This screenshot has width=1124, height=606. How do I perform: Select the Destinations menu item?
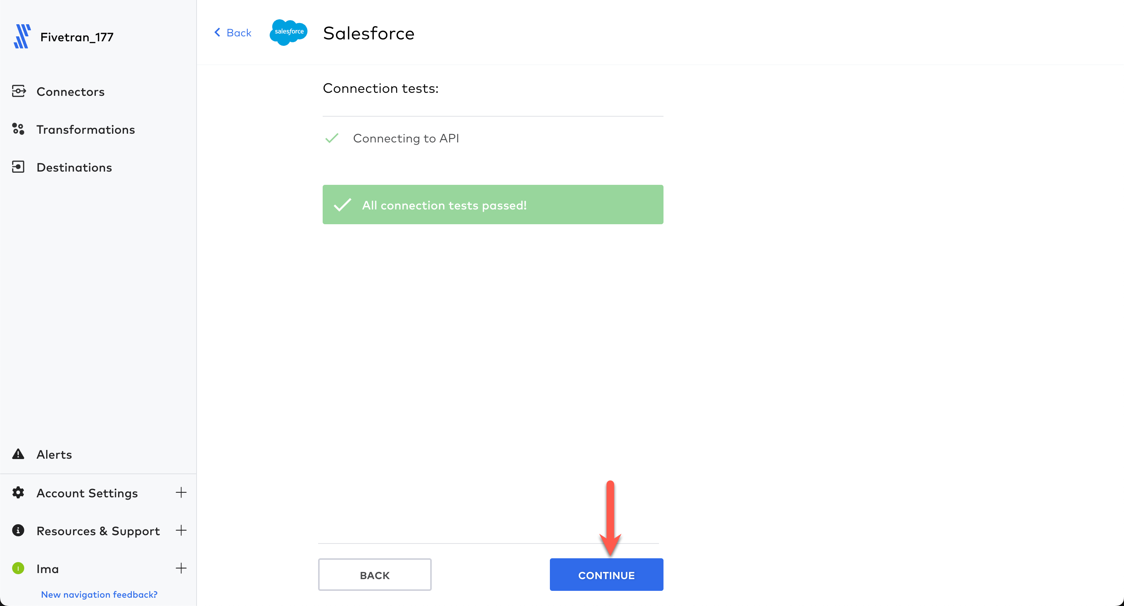point(74,167)
